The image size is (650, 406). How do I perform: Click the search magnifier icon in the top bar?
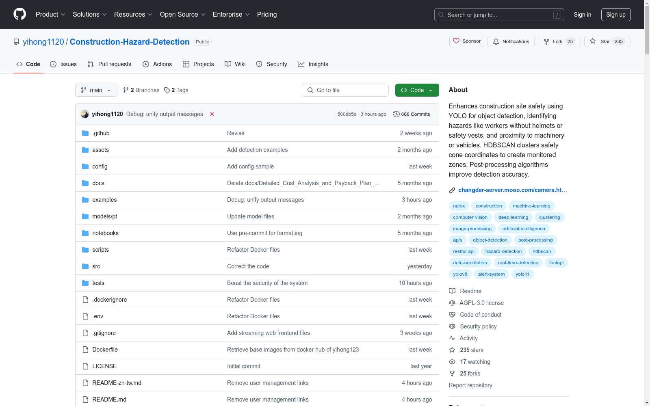(441, 15)
